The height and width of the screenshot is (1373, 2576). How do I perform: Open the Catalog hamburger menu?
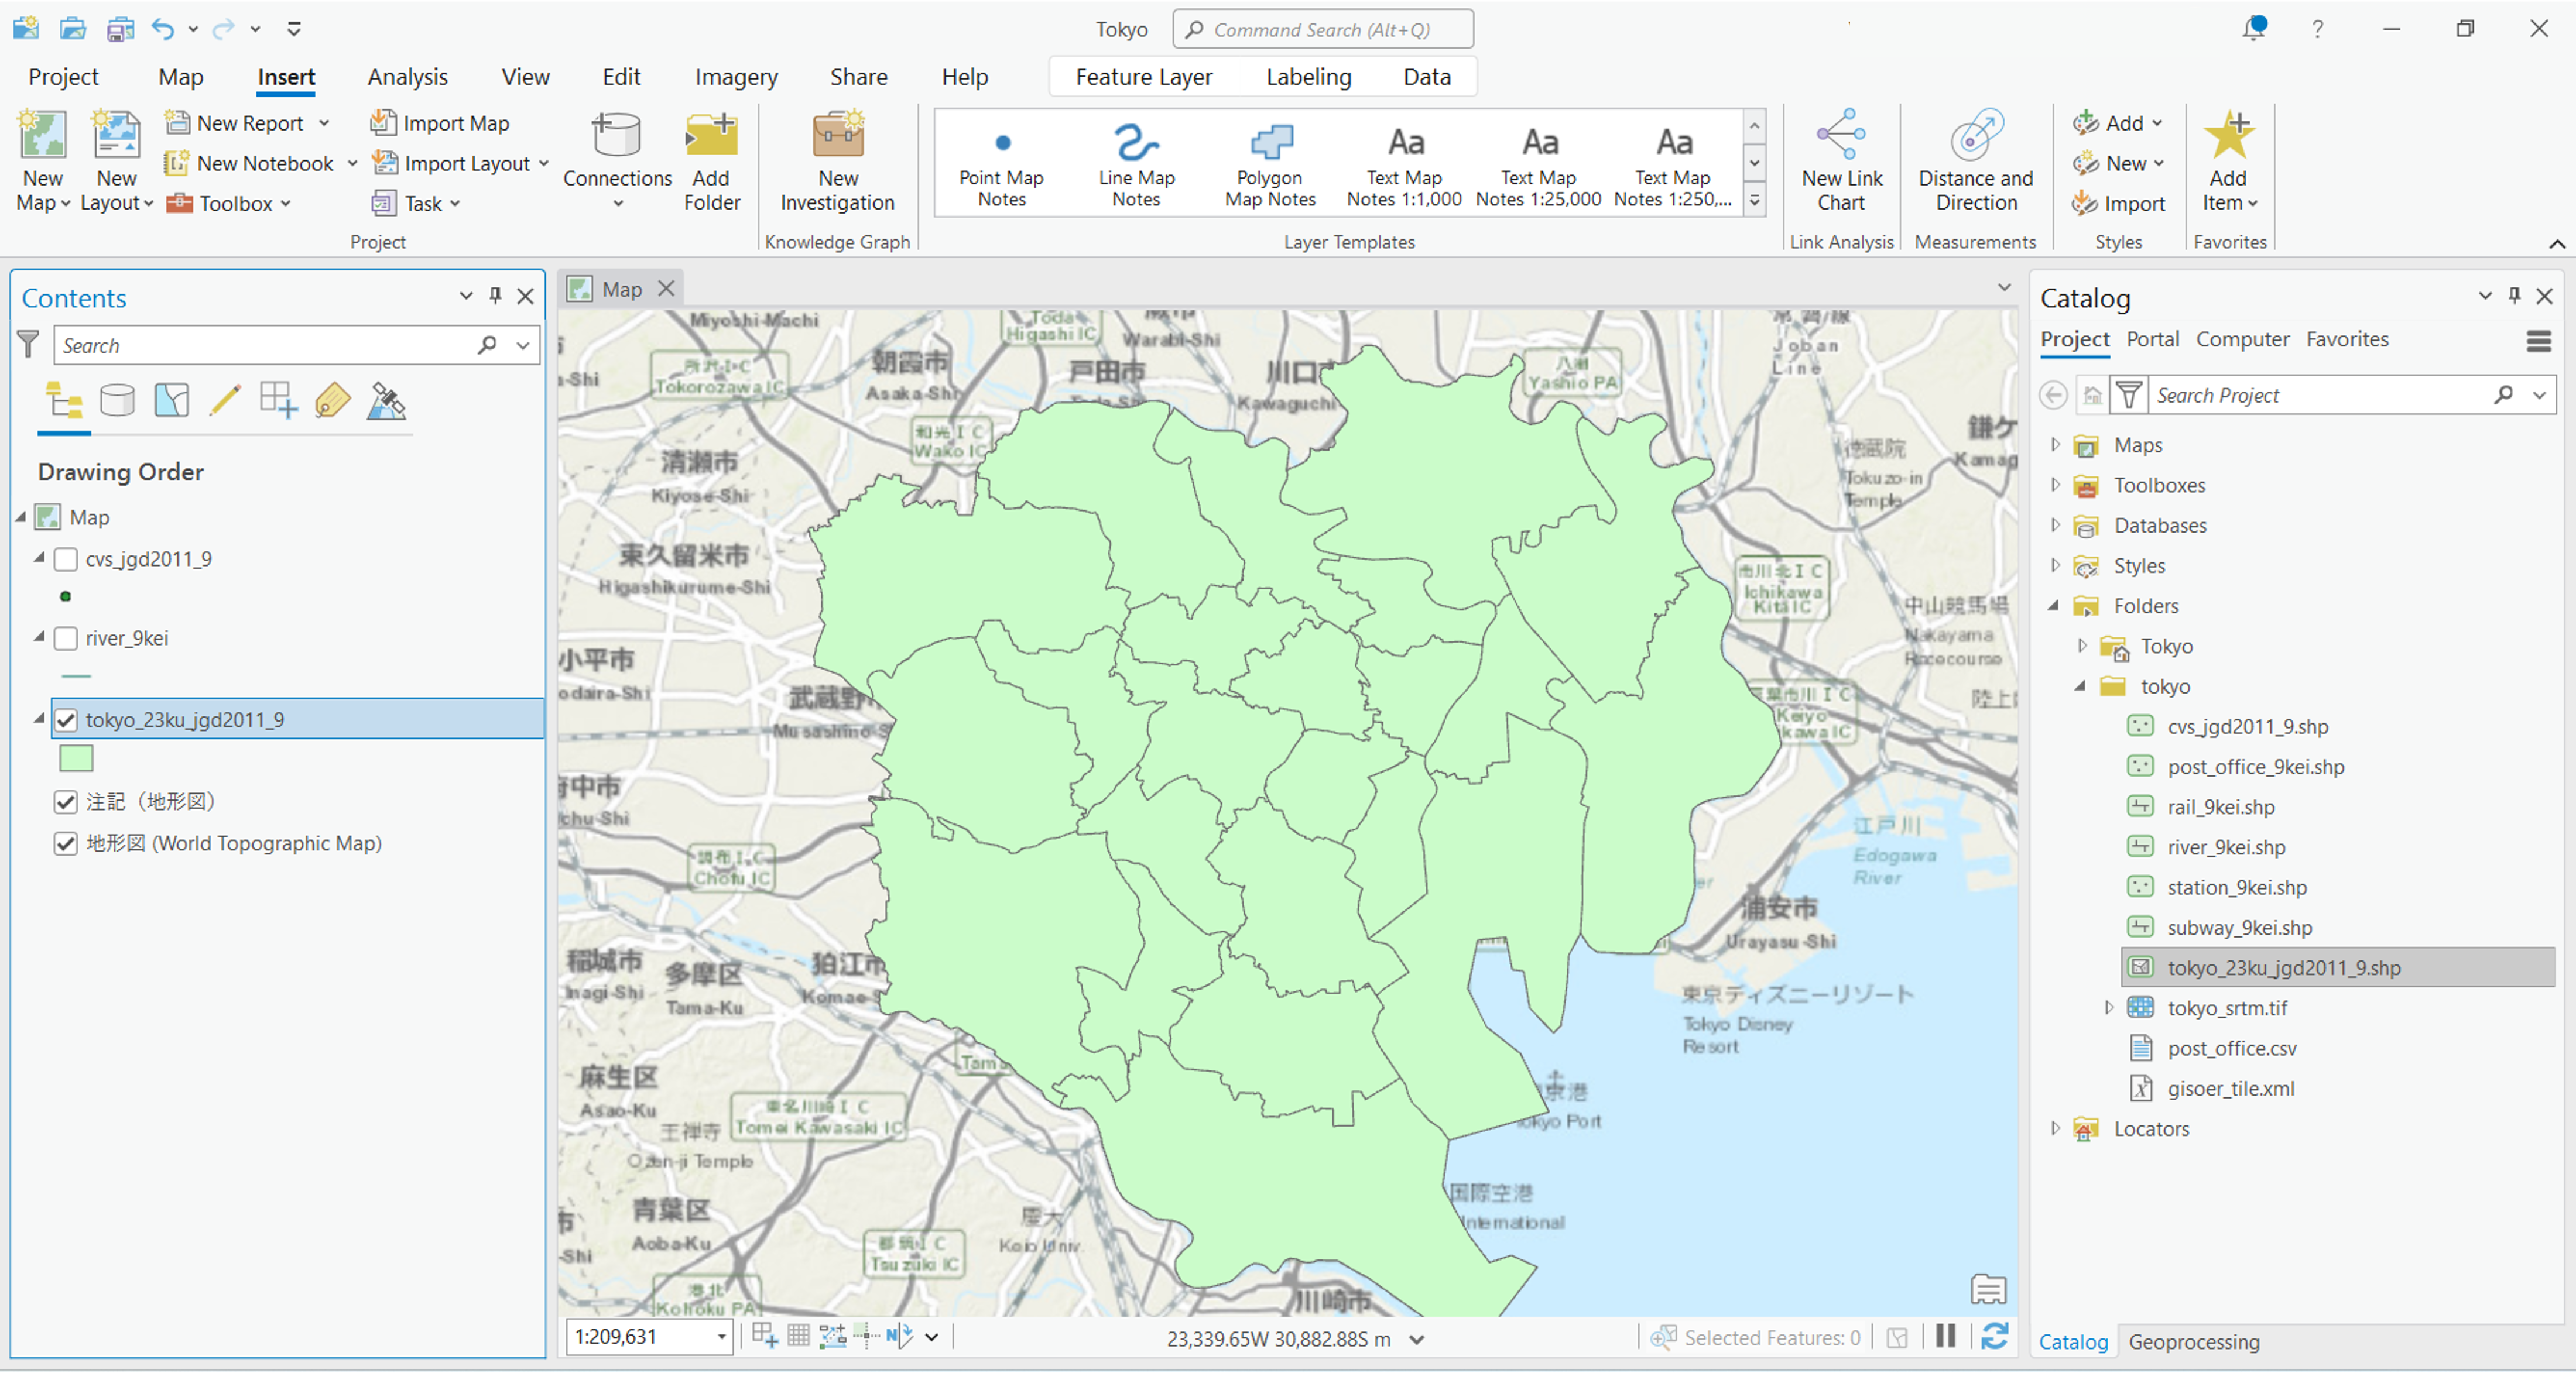[x=2538, y=342]
